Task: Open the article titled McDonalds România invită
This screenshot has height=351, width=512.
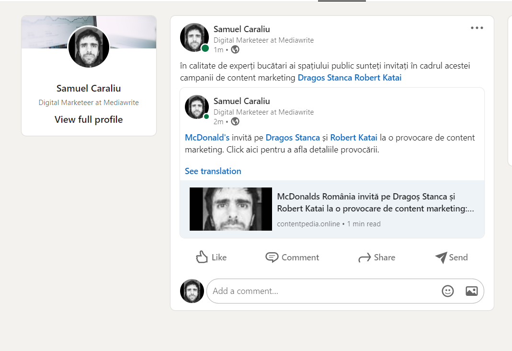Action: click(x=375, y=203)
